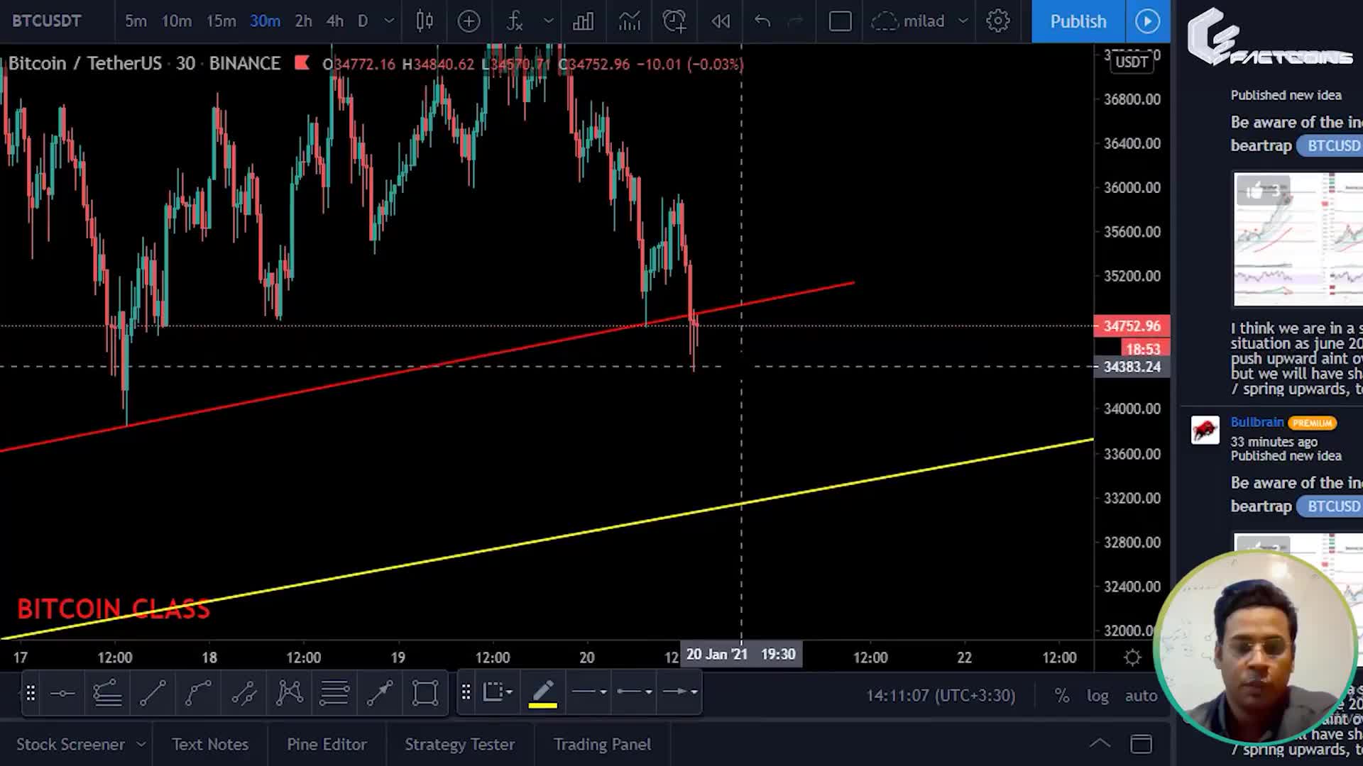Click the horizontal line tool
This screenshot has height=766, width=1363.
62,692
